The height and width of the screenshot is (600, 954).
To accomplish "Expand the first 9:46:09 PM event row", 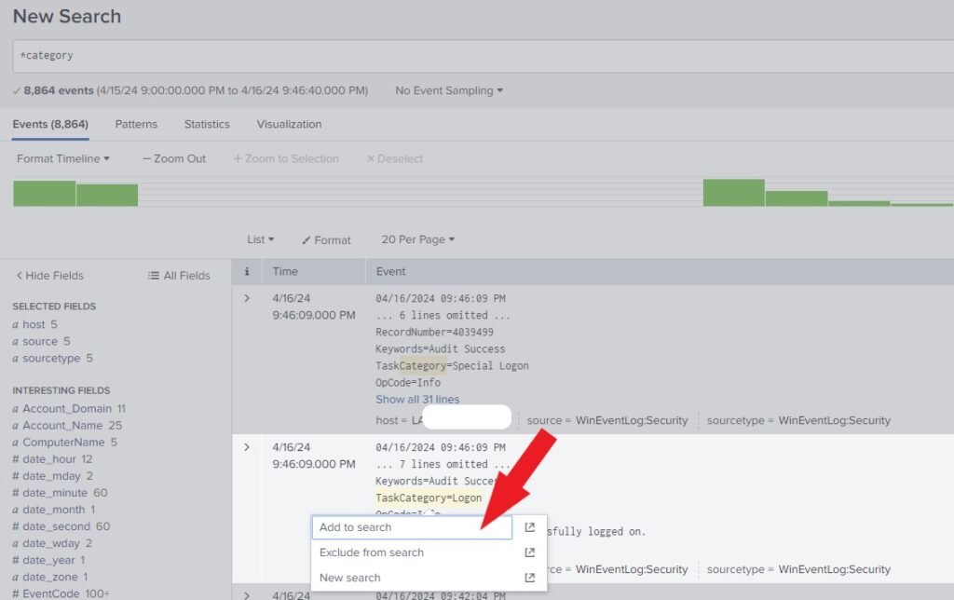I will (246, 298).
